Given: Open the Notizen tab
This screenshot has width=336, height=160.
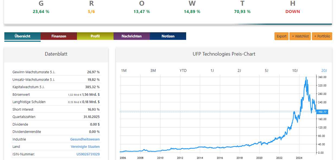Looking at the screenshot, I should tap(168, 36).
